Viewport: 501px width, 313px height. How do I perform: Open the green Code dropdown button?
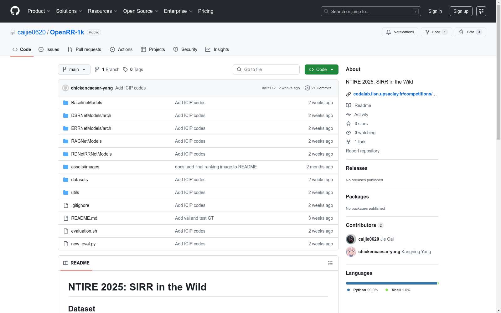coord(322,69)
